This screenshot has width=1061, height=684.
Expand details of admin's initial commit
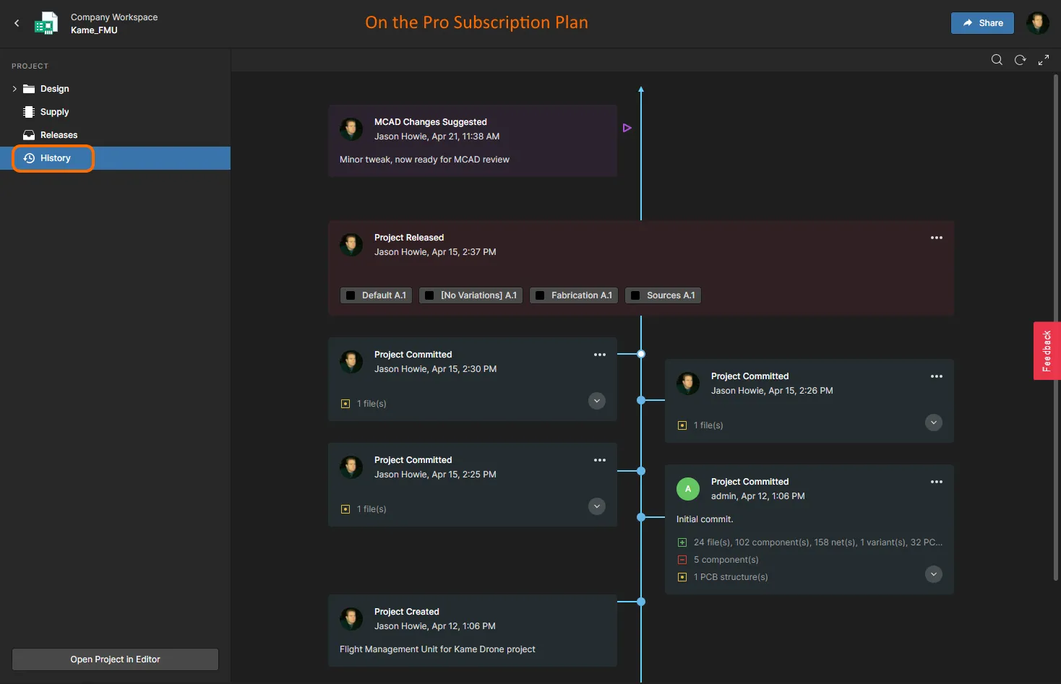point(934,574)
